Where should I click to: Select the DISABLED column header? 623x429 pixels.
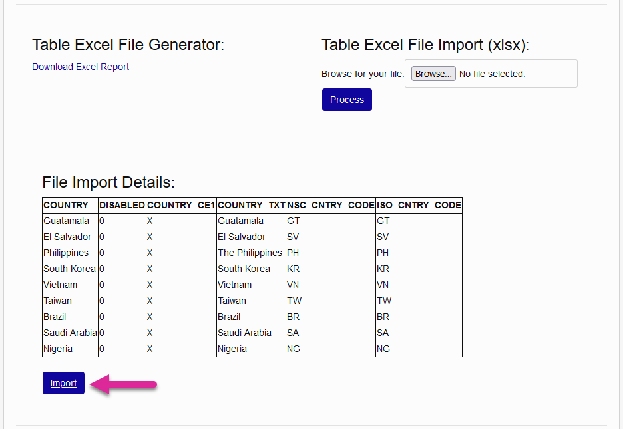point(122,205)
